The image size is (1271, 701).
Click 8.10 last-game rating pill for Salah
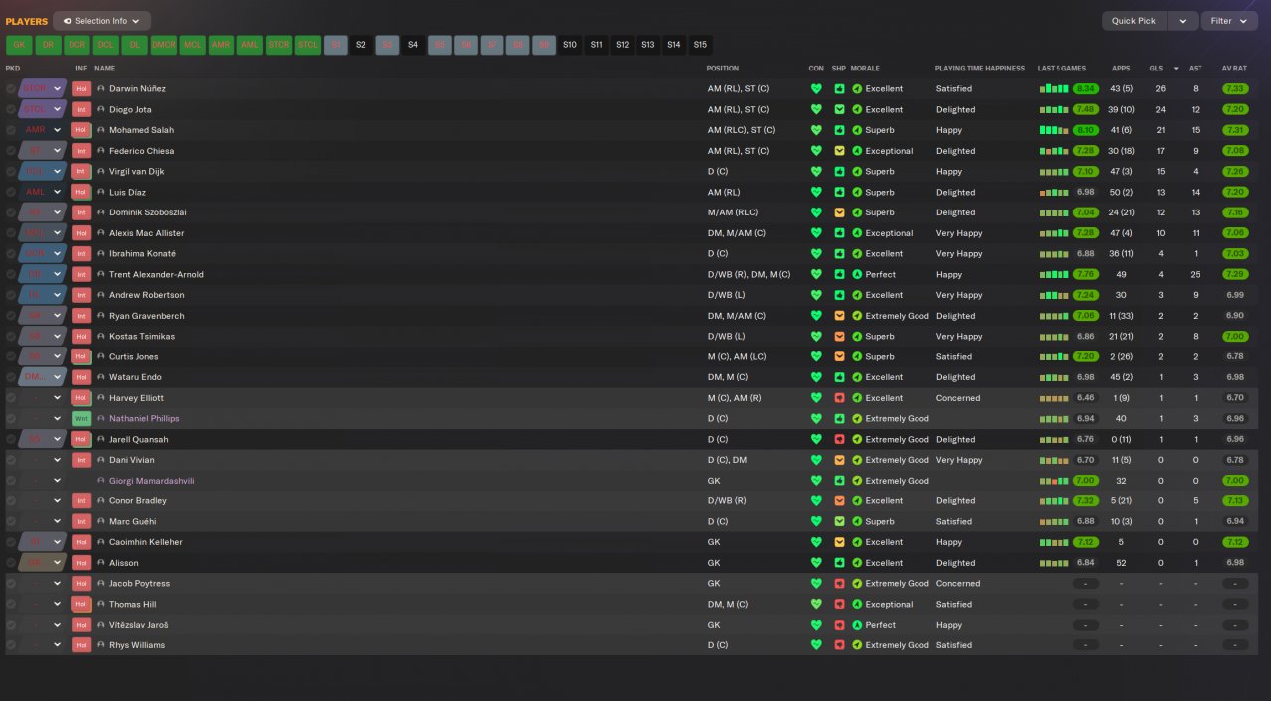pos(1085,130)
